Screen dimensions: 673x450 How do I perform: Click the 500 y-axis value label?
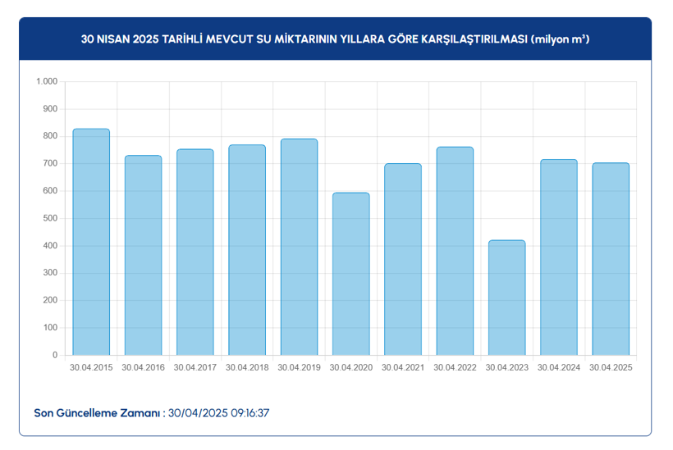pos(50,219)
